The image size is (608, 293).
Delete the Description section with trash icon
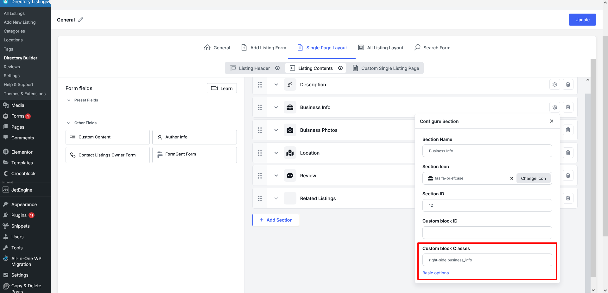pos(568,85)
